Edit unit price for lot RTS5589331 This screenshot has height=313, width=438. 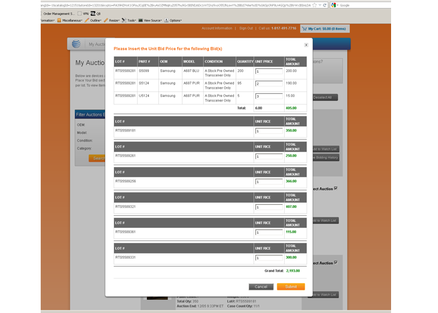pyautogui.click(x=268, y=258)
